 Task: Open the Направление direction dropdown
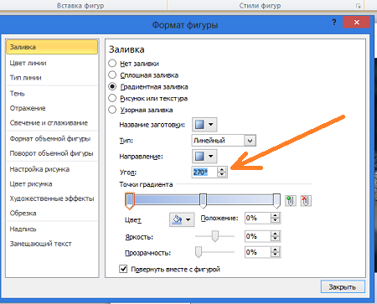[204, 156]
